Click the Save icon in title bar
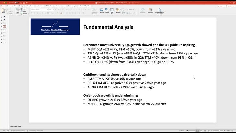 click(x=24, y=3)
